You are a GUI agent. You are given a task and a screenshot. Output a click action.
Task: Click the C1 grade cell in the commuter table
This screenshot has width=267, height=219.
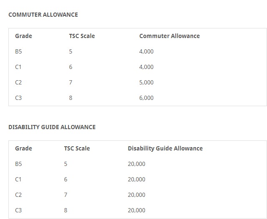[x=18, y=67]
